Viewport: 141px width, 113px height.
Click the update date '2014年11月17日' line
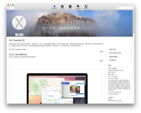coord(116,70)
